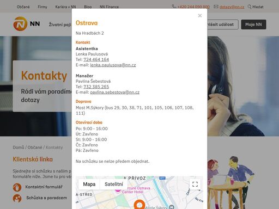The image size is (279, 209).
Task: Click the Moje NN button
Action: click(x=253, y=24)
